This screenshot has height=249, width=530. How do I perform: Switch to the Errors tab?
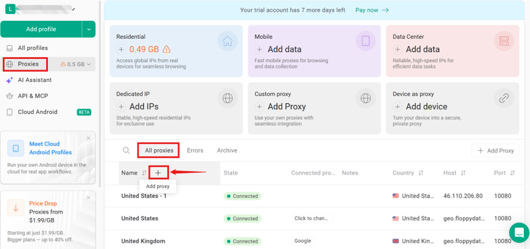(195, 150)
